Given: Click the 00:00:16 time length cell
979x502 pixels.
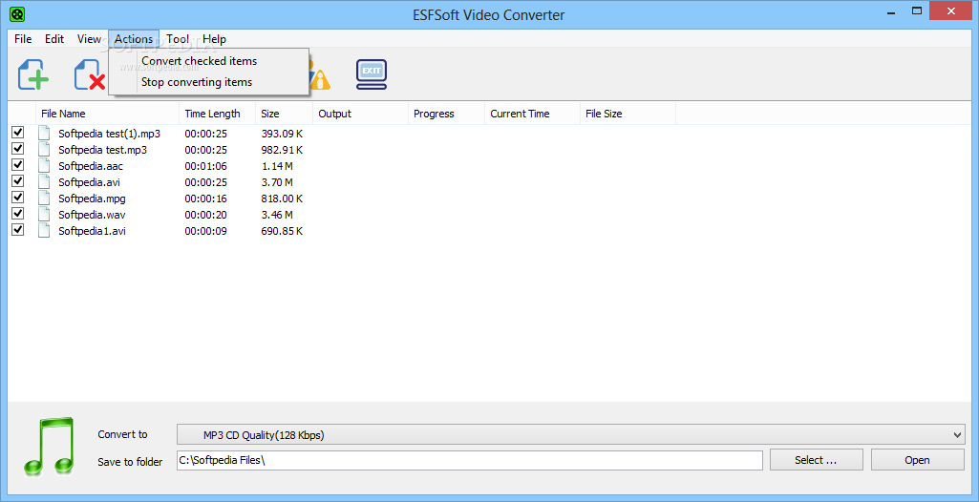Looking at the screenshot, I should (x=205, y=199).
